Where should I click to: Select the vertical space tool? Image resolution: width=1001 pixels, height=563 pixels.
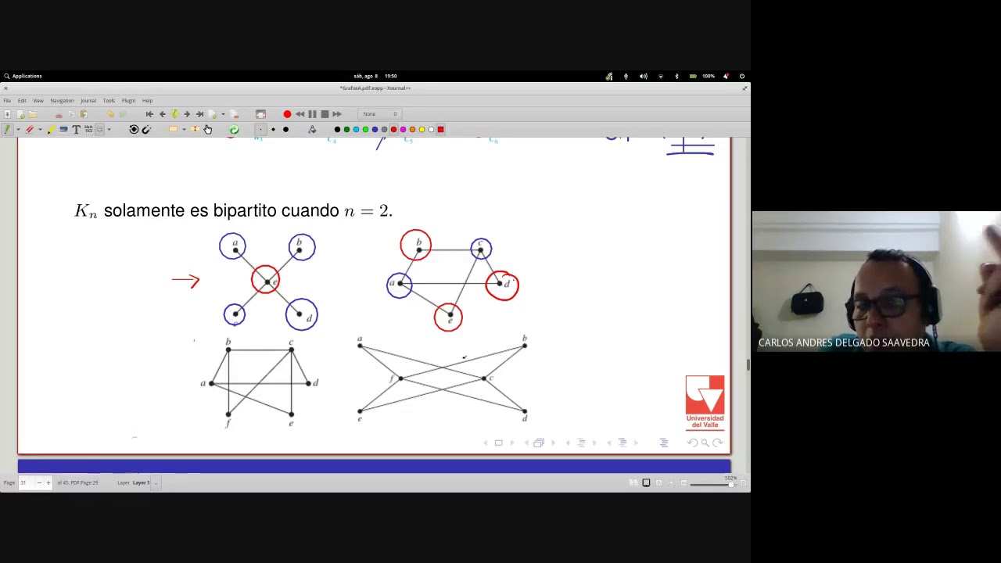[x=195, y=129]
